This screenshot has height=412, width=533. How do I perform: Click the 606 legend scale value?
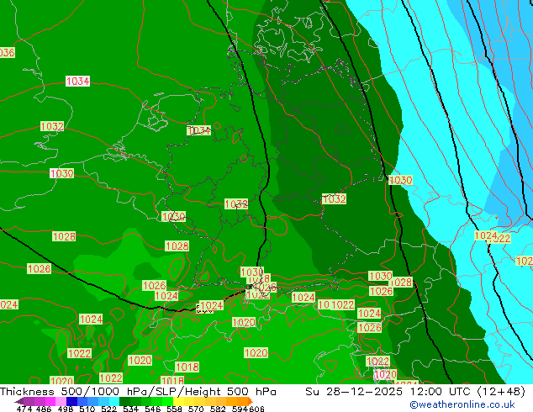pos(256,409)
